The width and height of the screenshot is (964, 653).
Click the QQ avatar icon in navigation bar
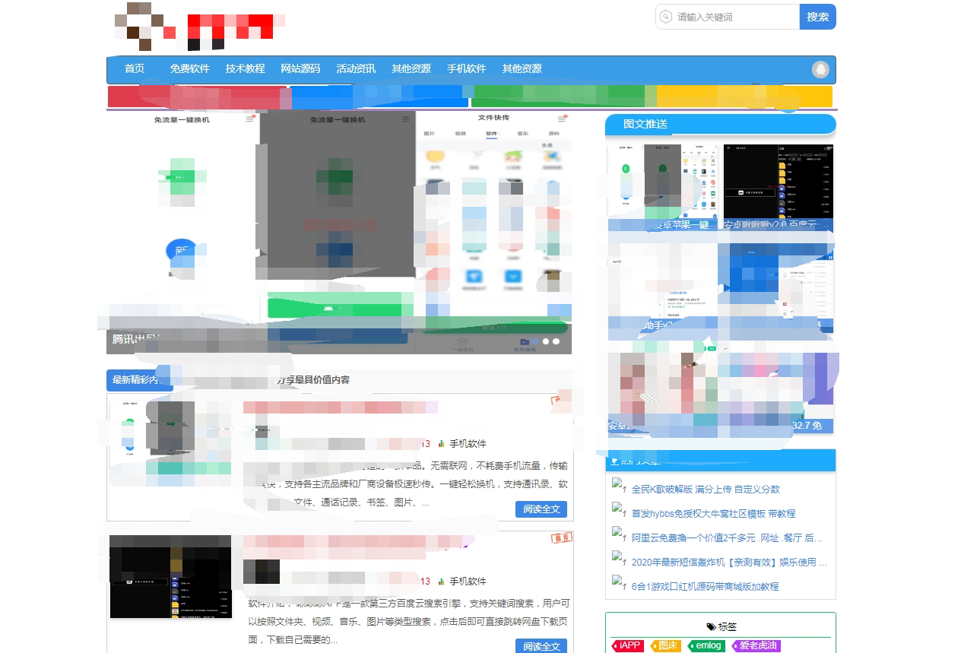(820, 69)
